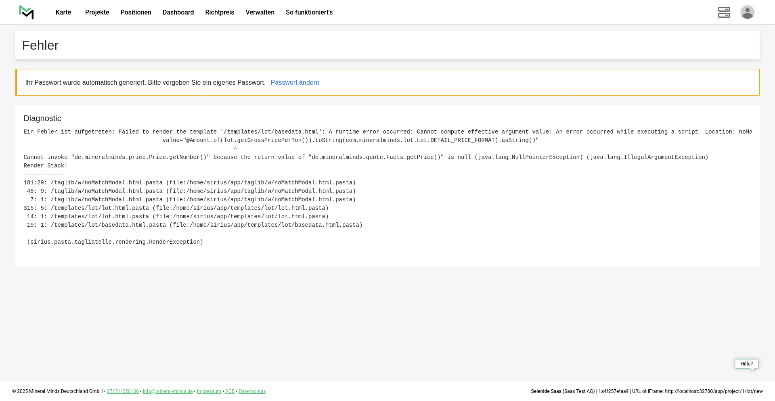The height and width of the screenshot is (401, 775).
Task: Click the Diagnostic section heading
Action: tap(42, 119)
